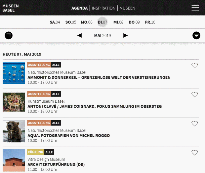Go to next month arrow
Image resolution: width=205 pixels, height=173 pixels.
[x=125, y=35]
